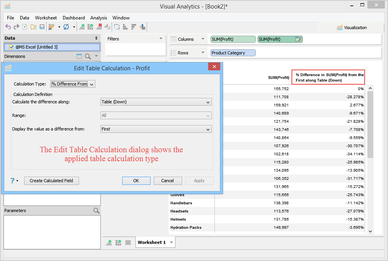This screenshot has width=388, height=261.
Task: Click the table scrollbar up arrow
Action: [x=370, y=88]
